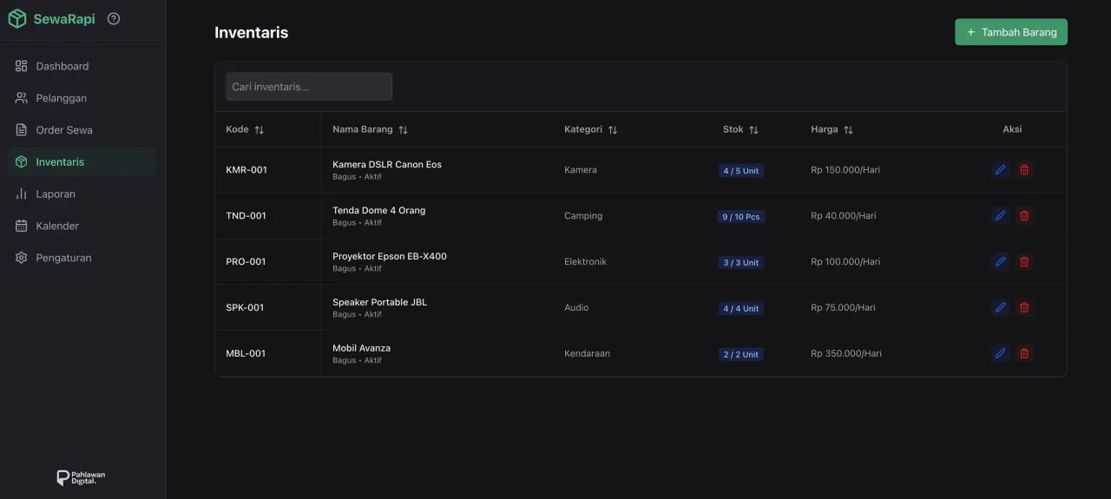The image size is (1111, 499).
Task: Click the Tambah Barang button
Action: [1011, 32]
